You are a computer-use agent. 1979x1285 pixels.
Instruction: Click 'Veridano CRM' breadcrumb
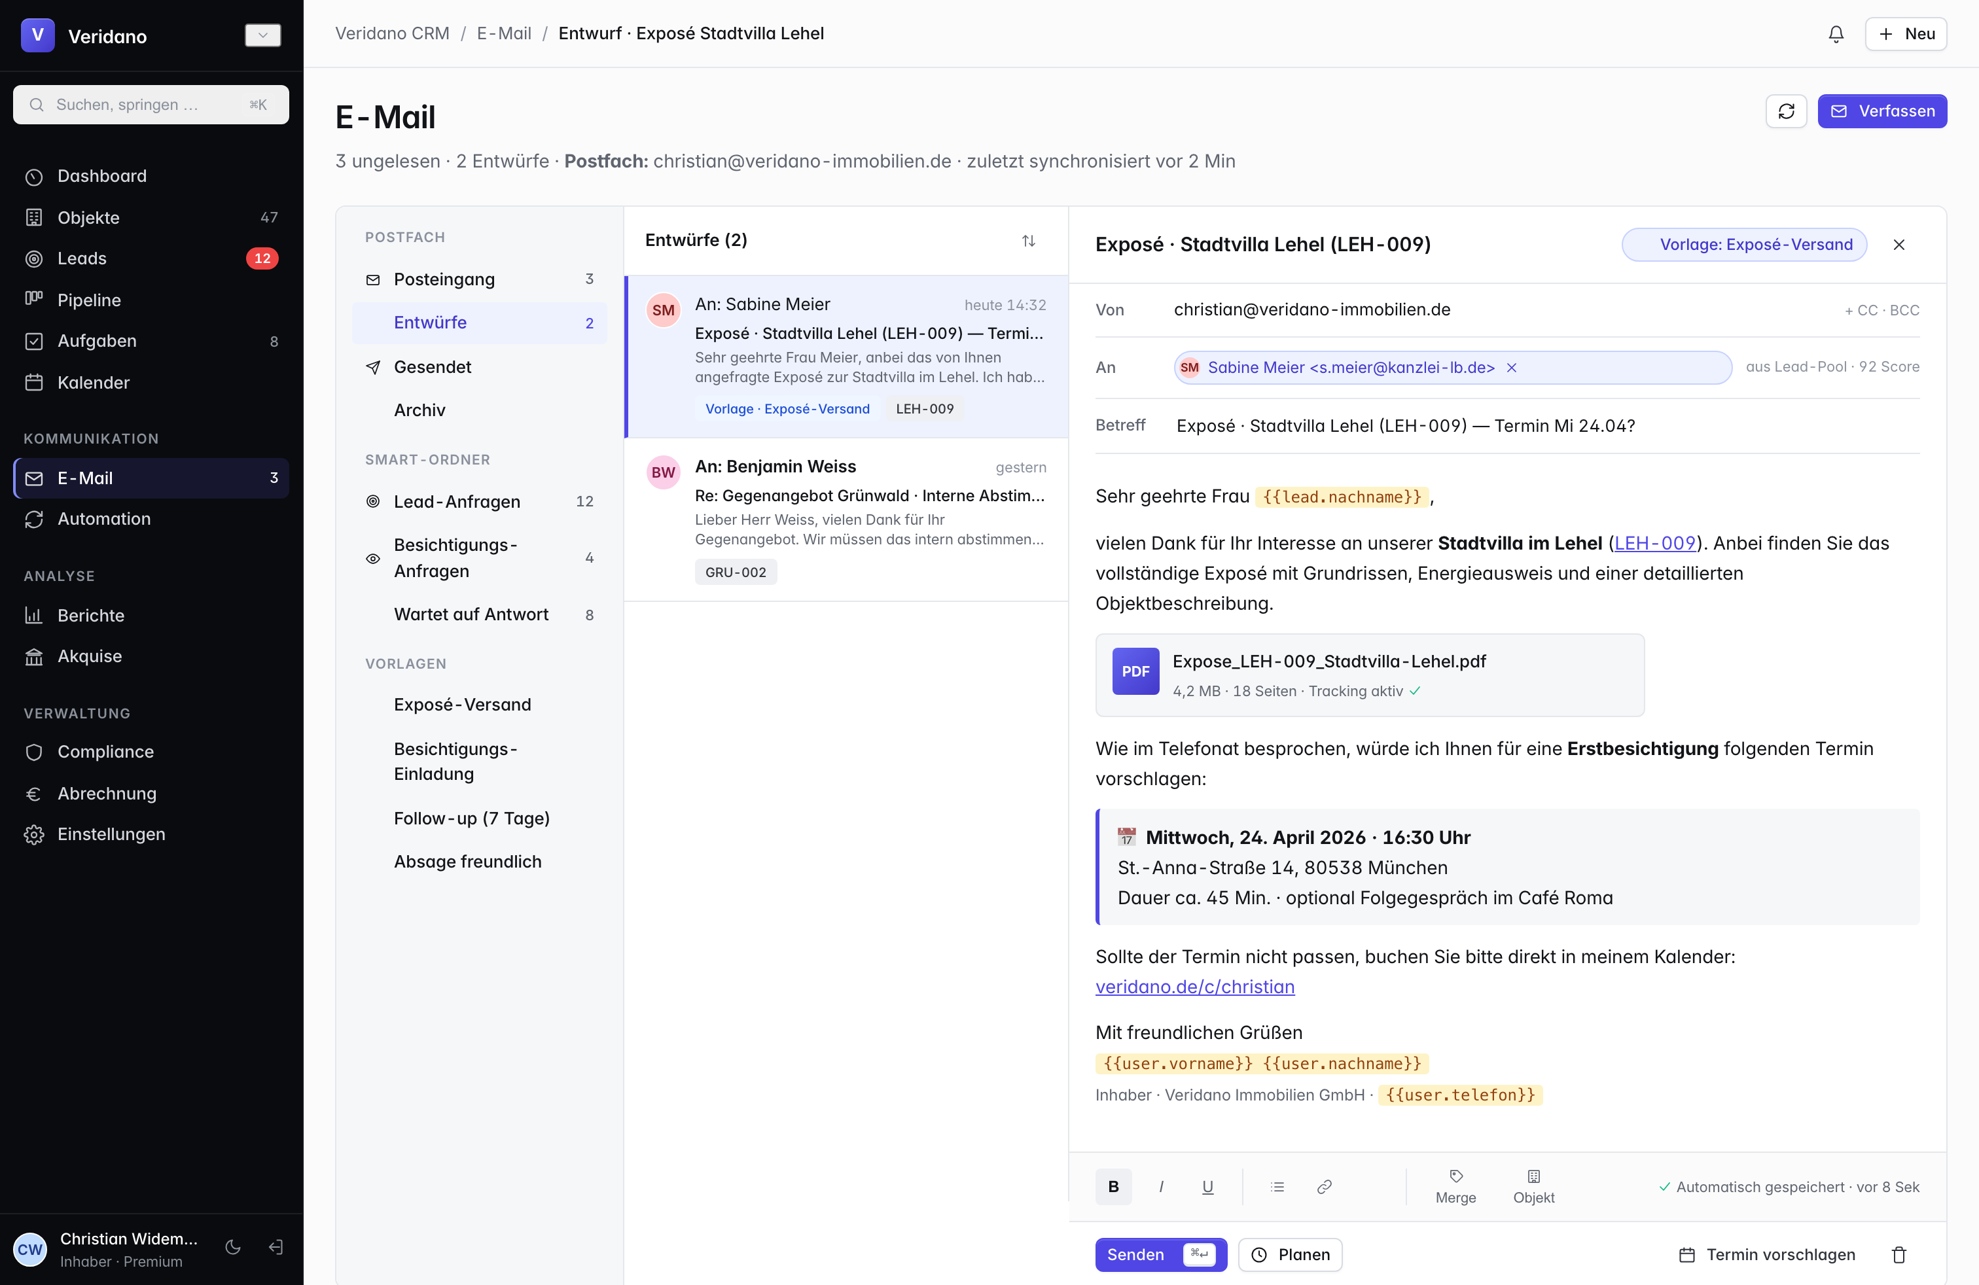coord(393,33)
